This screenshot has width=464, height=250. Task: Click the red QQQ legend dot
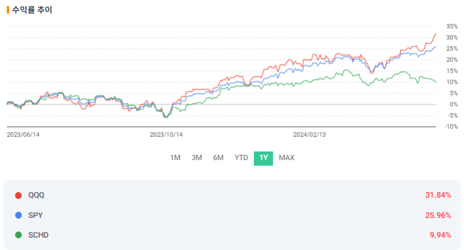point(18,195)
